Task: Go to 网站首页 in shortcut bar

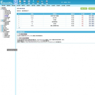Action: coord(58,6)
